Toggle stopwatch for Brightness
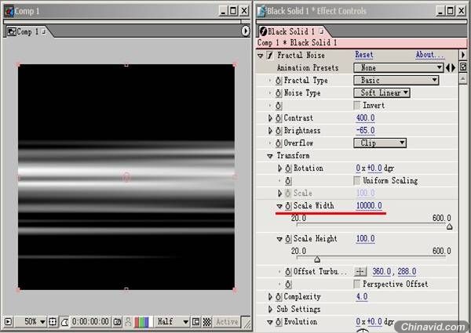Screen dimensions: 471x333 click(x=279, y=131)
